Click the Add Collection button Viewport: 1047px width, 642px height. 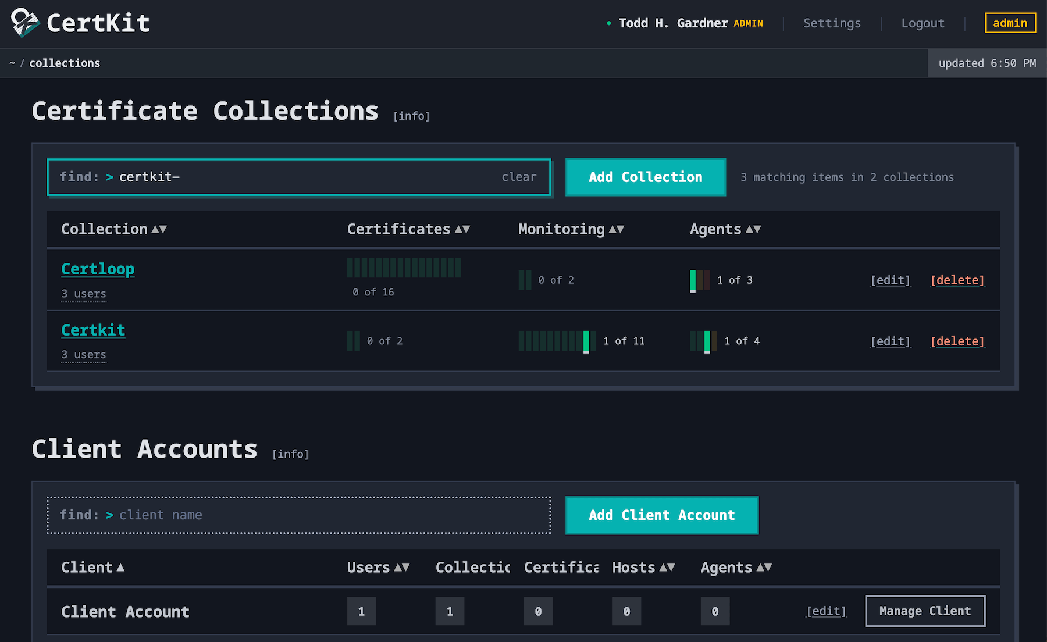pos(646,177)
